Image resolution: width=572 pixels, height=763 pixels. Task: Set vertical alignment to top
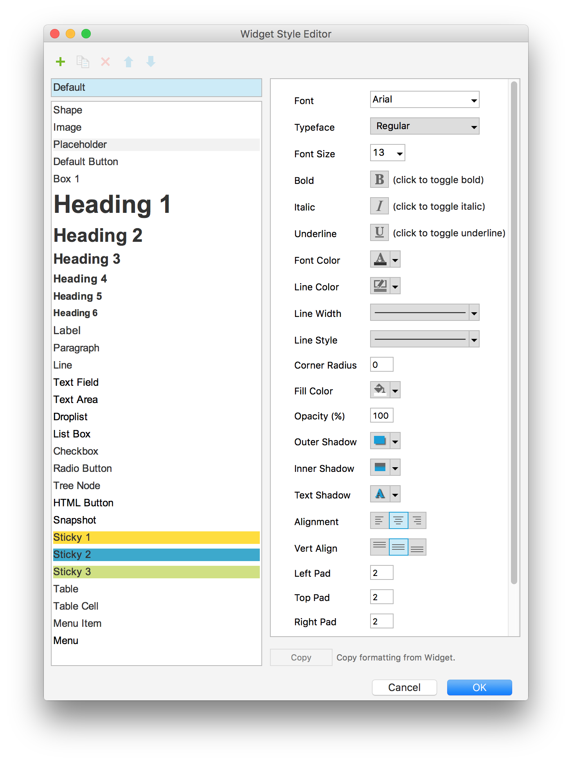click(x=380, y=547)
